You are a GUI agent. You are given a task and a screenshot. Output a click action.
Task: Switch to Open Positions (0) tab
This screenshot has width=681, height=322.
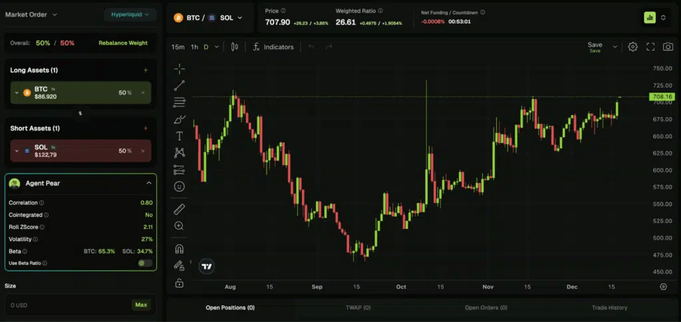point(230,307)
